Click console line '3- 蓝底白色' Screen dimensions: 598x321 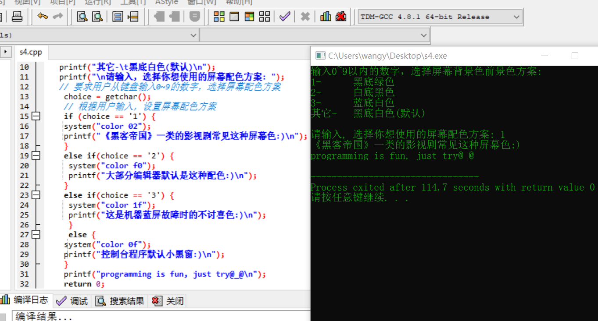click(352, 103)
